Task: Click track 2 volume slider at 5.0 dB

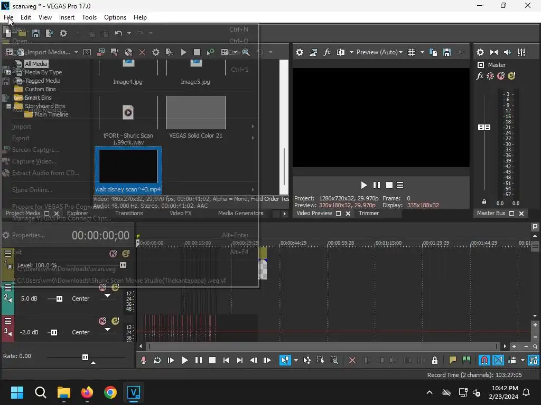Action: pos(59,298)
